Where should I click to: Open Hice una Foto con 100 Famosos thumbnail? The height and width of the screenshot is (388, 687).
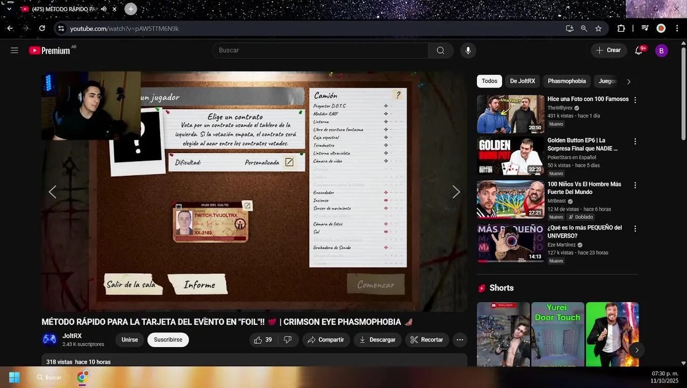[x=511, y=114]
